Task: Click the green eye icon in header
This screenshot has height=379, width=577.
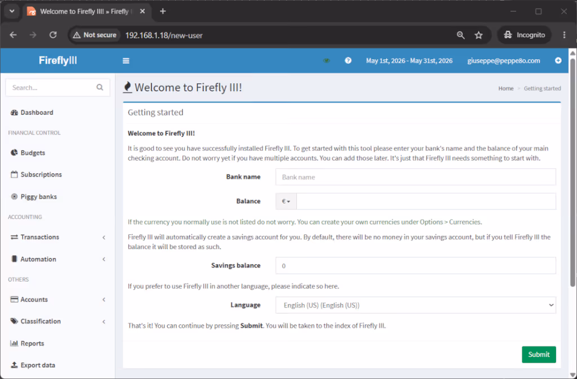Action: pos(326,61)
